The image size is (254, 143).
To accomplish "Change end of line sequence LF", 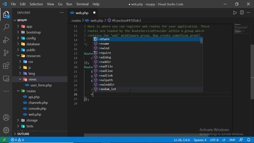I will tap(224, 140).
